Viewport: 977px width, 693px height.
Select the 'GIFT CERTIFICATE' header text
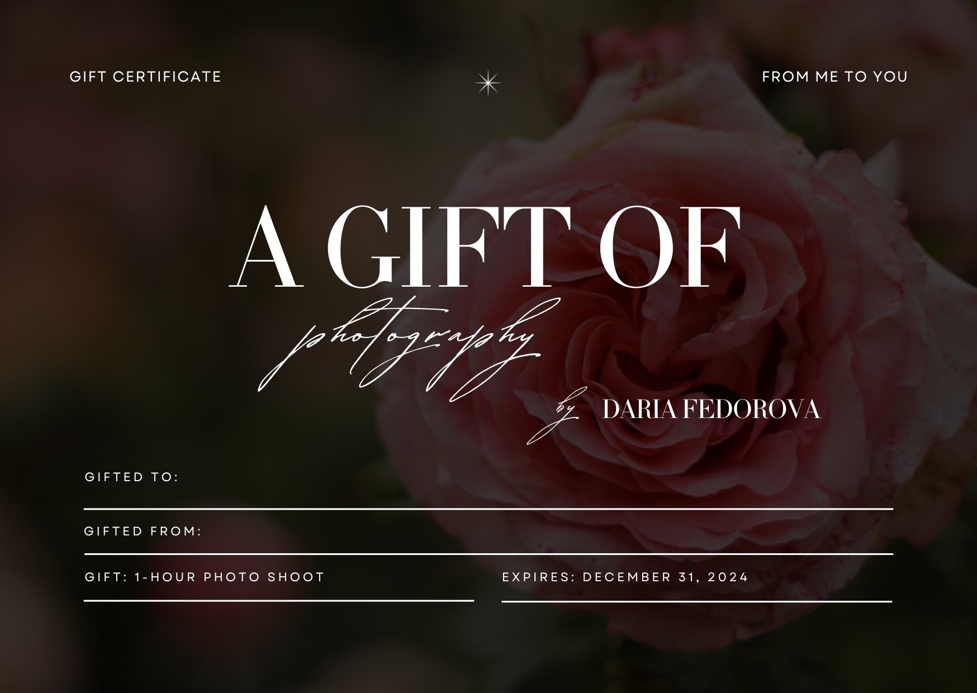pos(145,77)
